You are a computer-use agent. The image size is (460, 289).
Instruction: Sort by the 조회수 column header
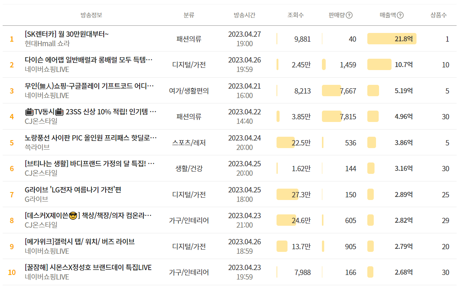(295, 15)
